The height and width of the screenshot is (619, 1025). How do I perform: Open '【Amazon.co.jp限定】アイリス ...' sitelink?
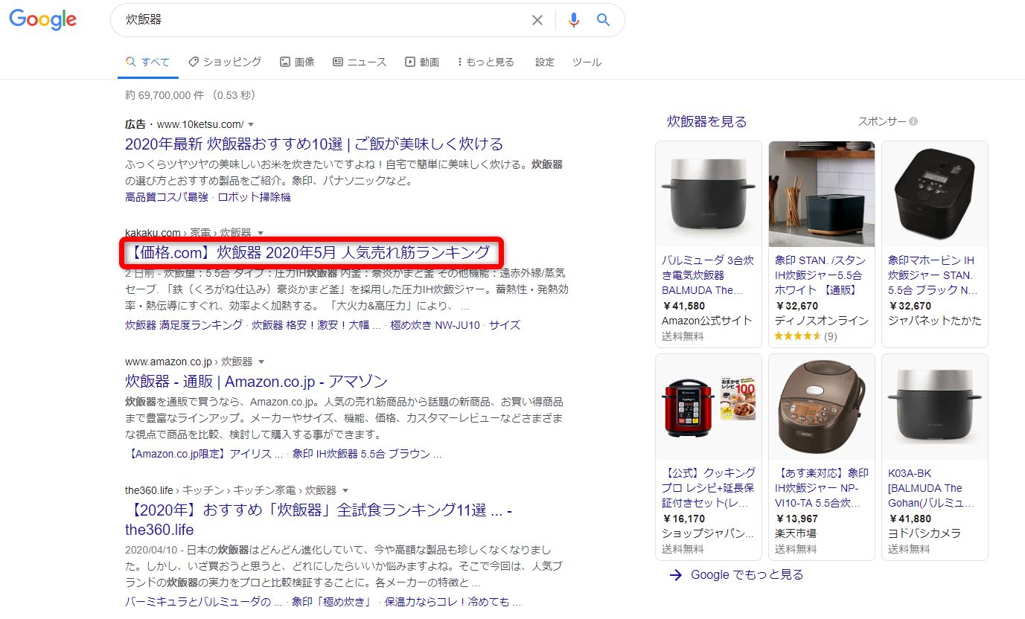[x=205, y=454]
